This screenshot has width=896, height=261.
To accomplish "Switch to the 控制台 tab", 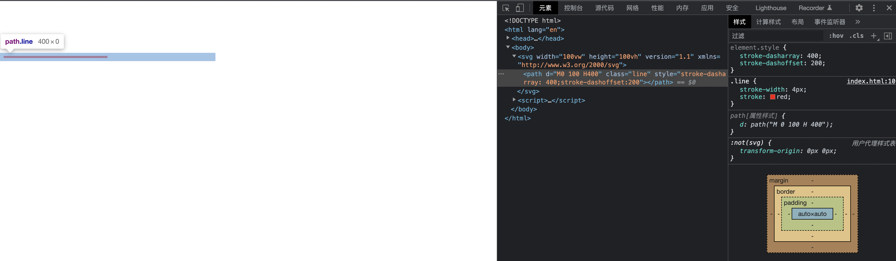I will pos(573,8).
